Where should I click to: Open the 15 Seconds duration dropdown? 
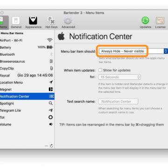(x=119, y=77)
